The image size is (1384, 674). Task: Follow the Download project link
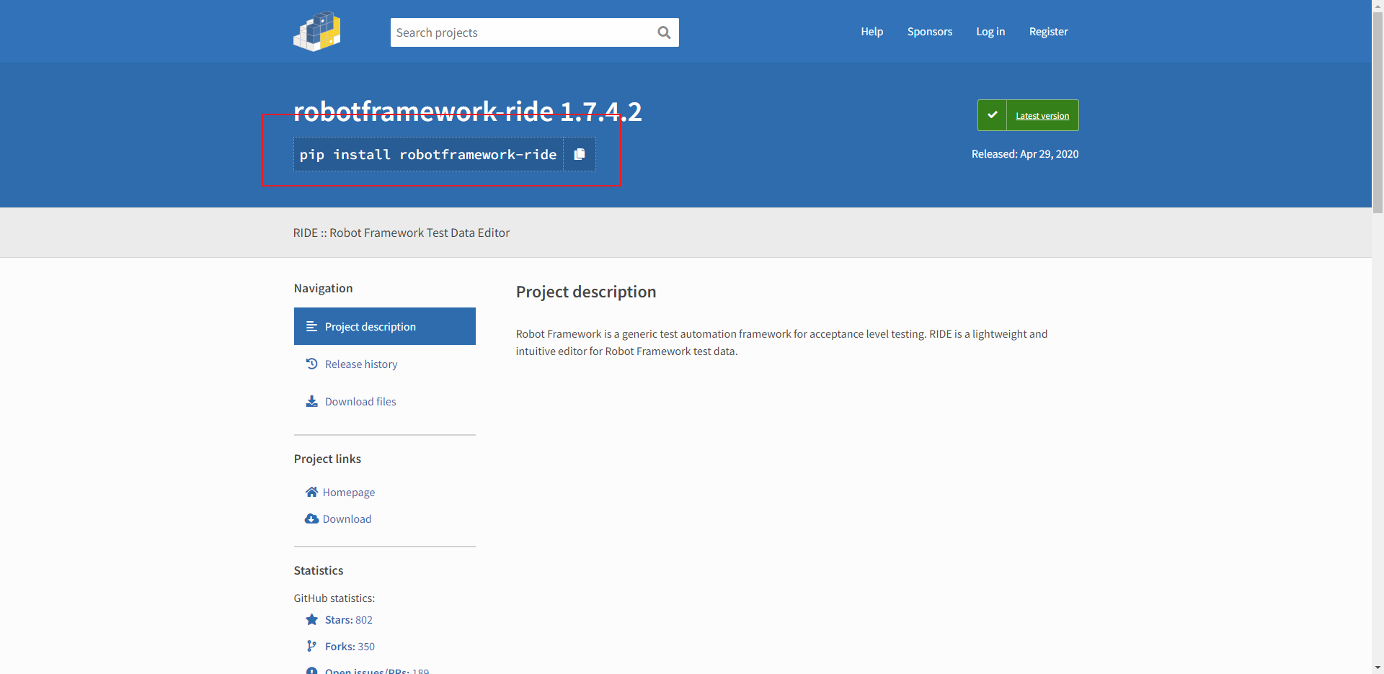click(x=347, y=519)
